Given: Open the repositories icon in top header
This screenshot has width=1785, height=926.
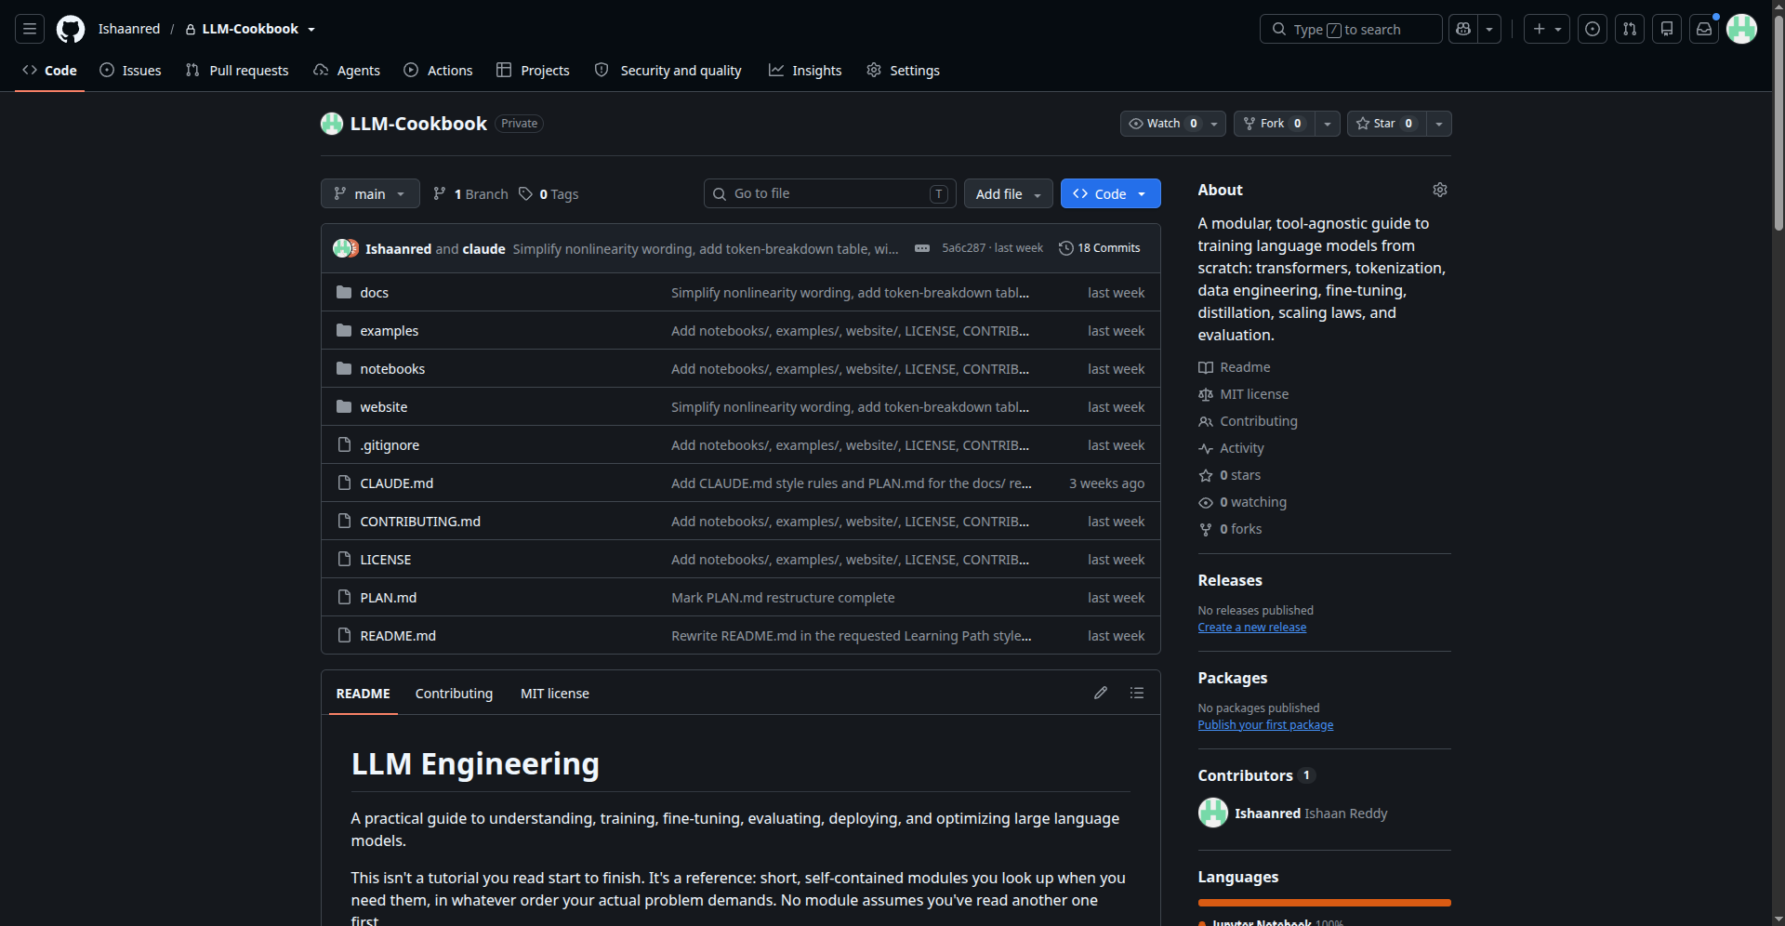Looking at the screenshot, I should click(1667, 29).
